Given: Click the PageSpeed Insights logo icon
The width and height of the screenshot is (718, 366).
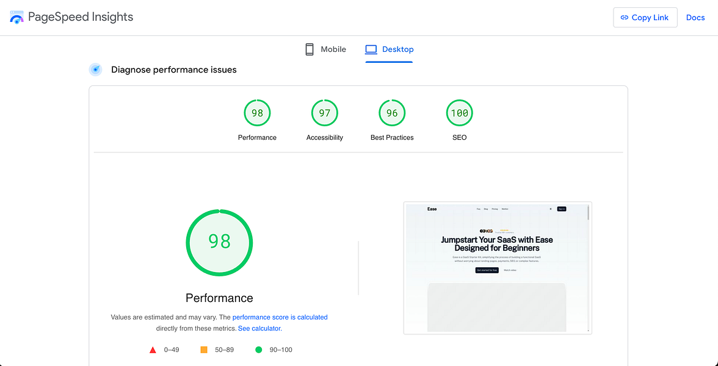Looking at the screenshot, I should pos(17,17).
